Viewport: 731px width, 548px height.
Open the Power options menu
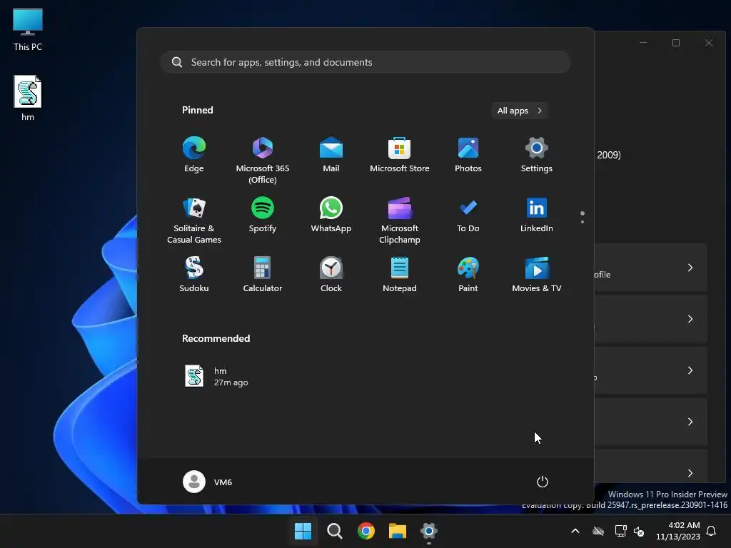(x=543, y=482)
